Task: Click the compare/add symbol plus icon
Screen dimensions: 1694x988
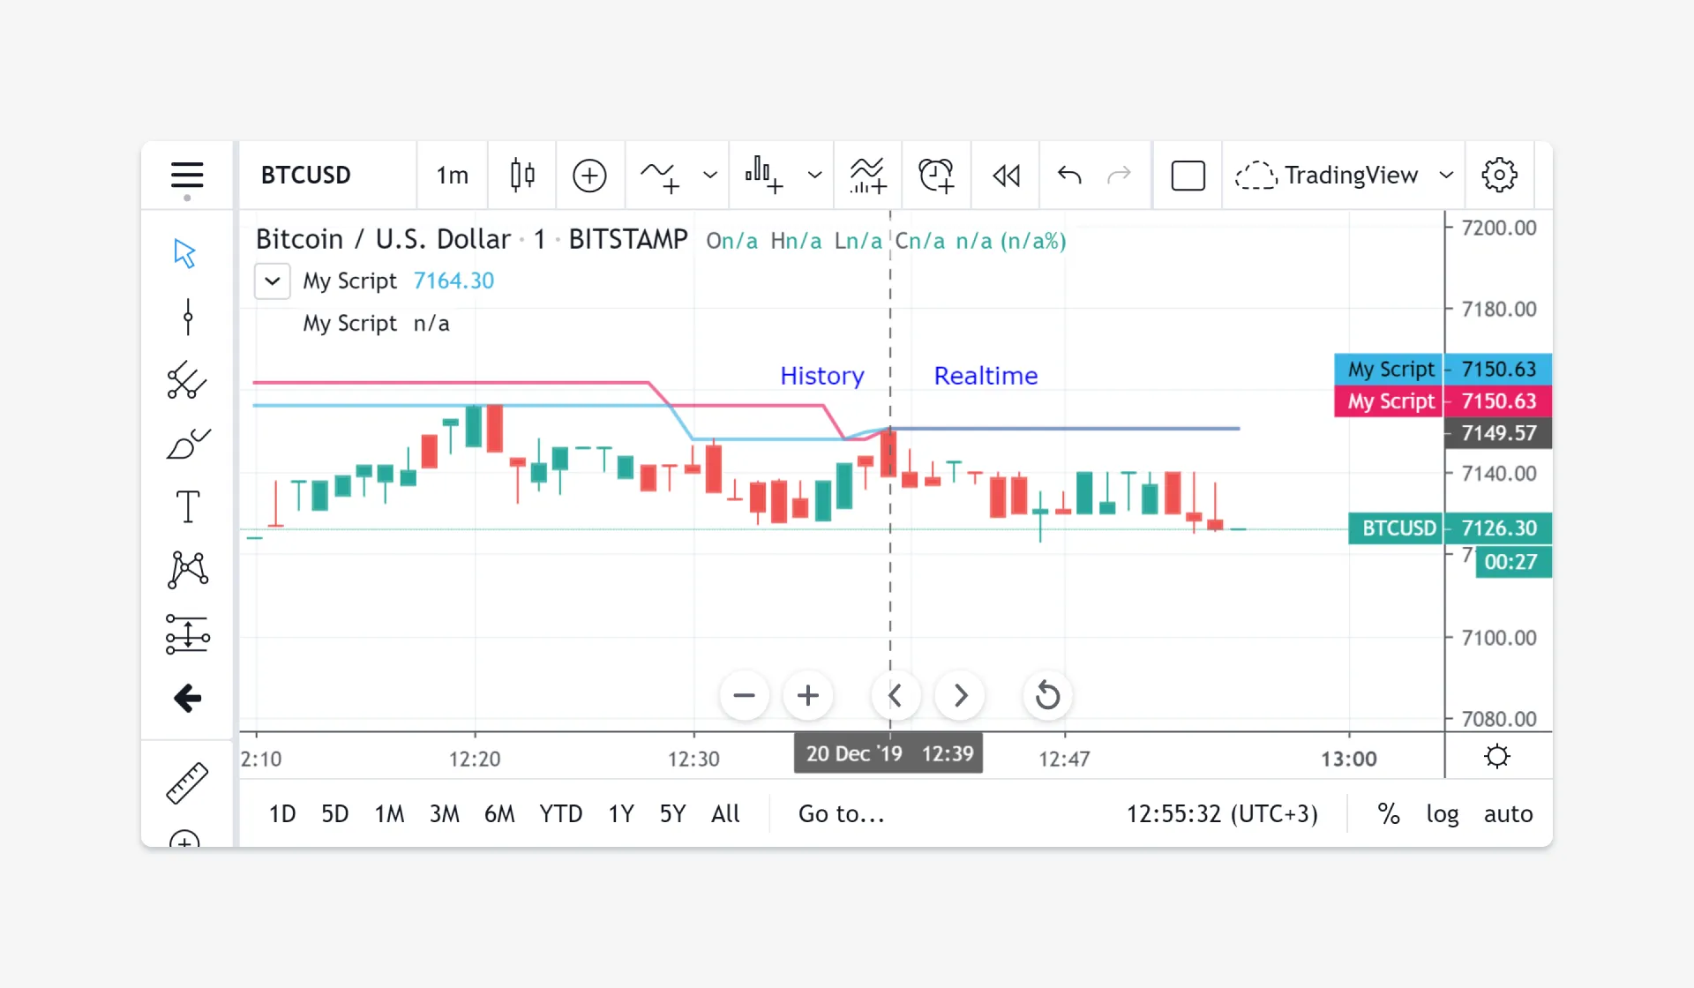Action: [x=589, y=175]
